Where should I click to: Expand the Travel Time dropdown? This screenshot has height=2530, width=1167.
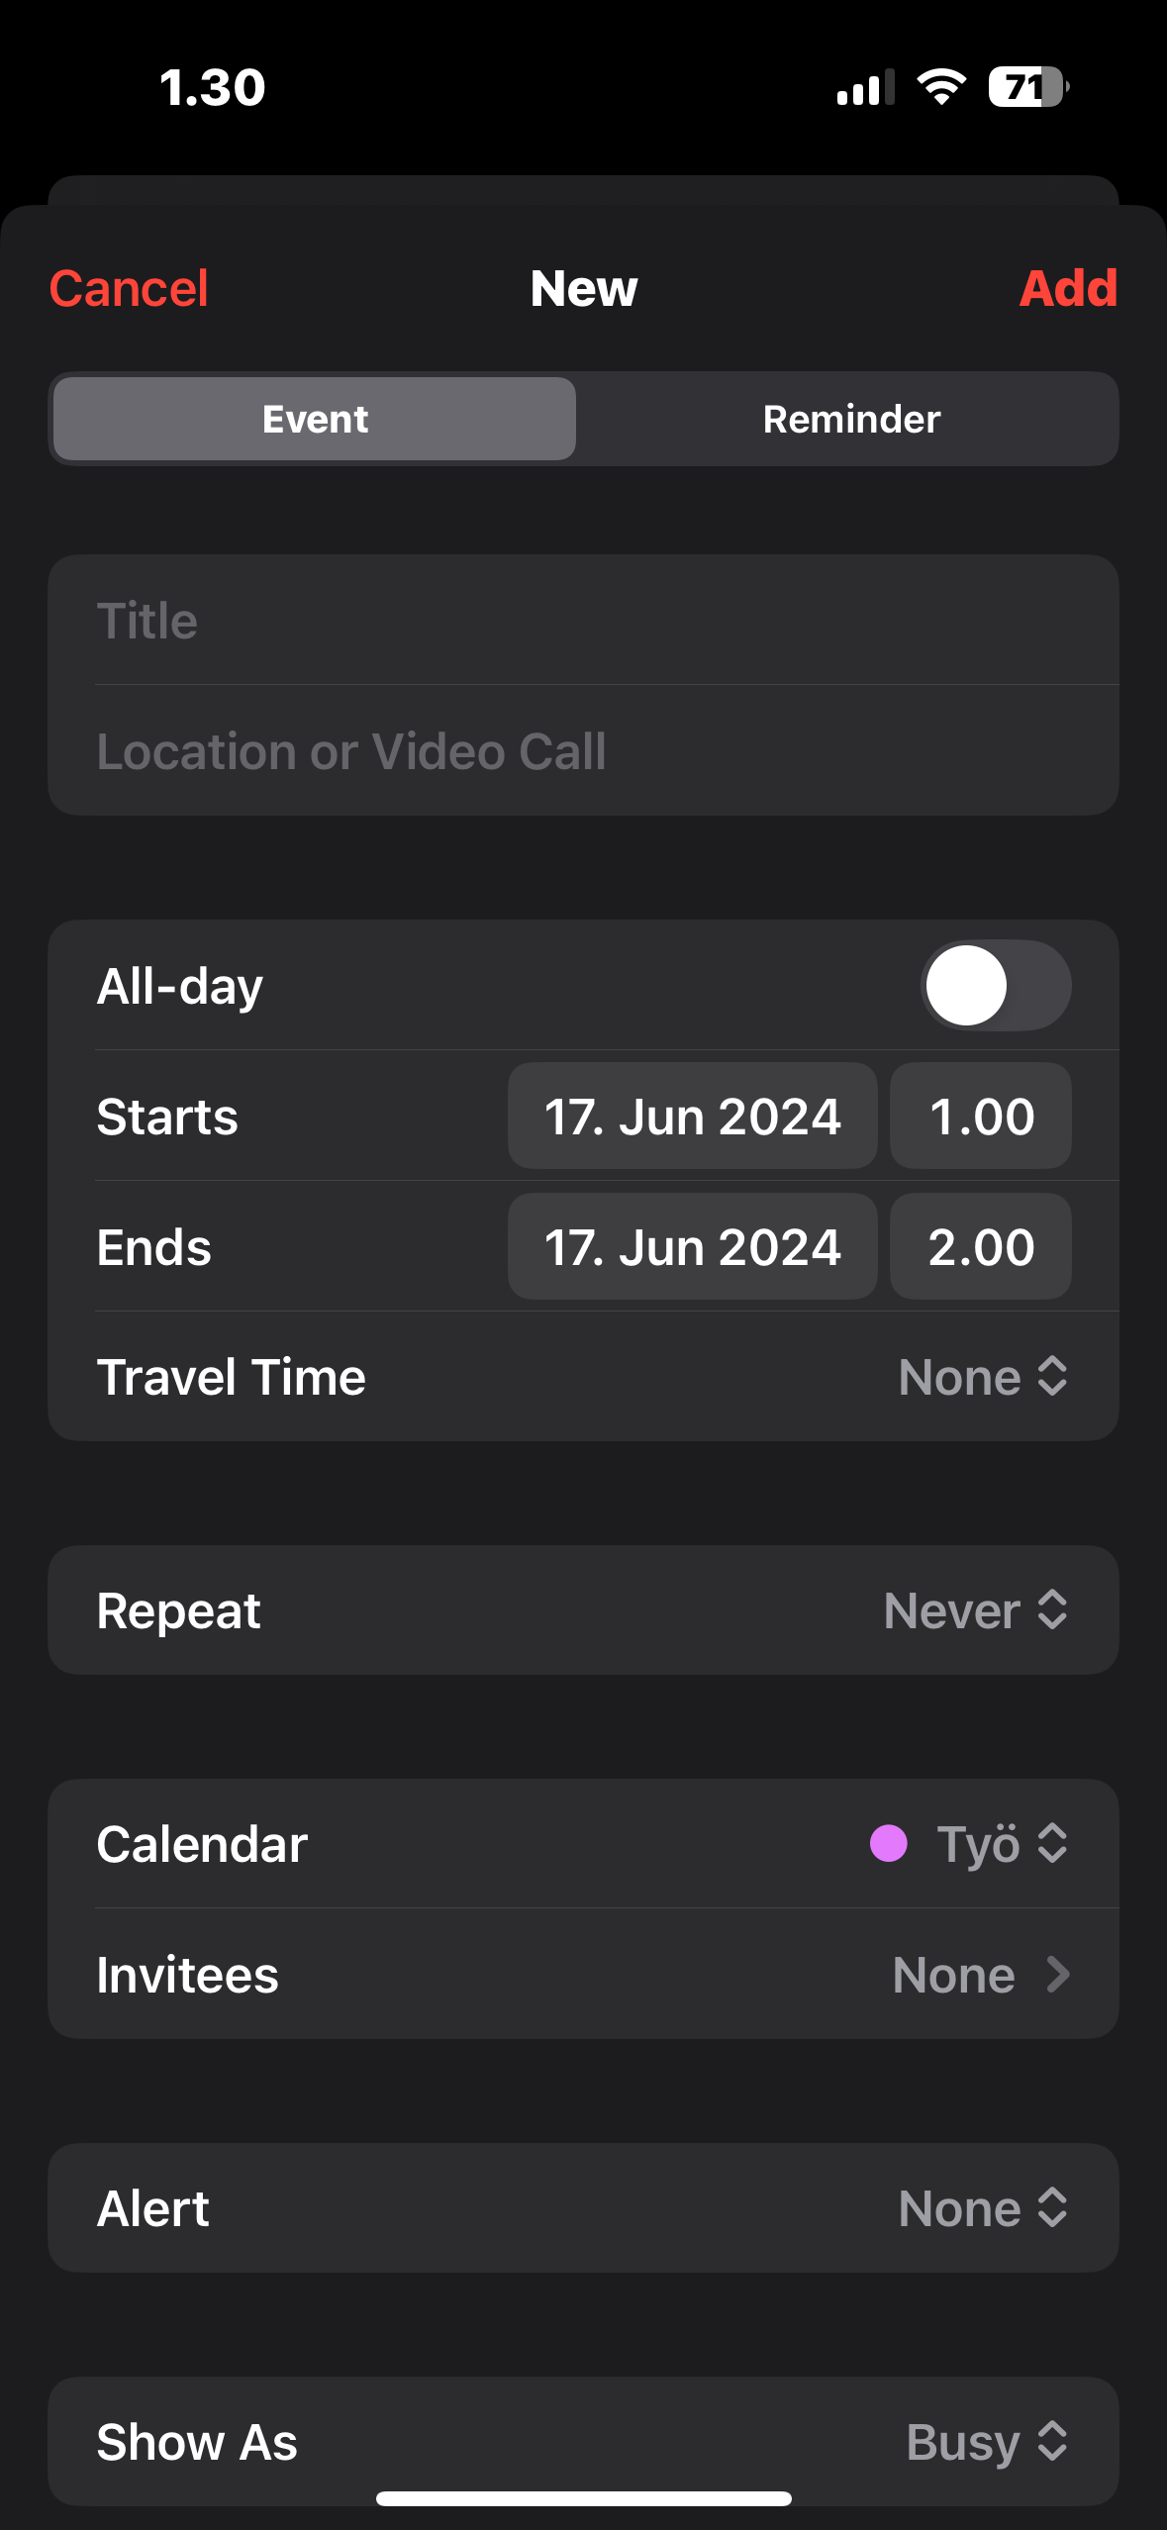[982, 1377]
